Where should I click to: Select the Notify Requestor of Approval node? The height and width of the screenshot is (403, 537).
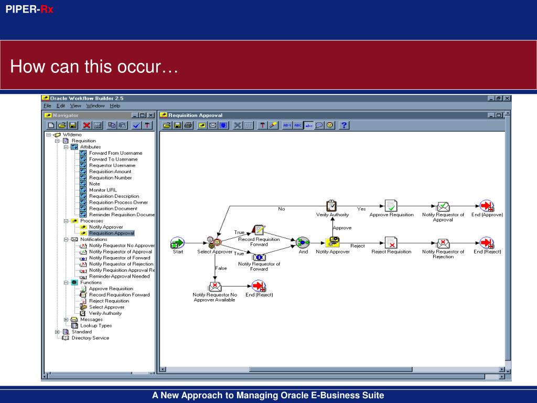click(x=443, y=206)
